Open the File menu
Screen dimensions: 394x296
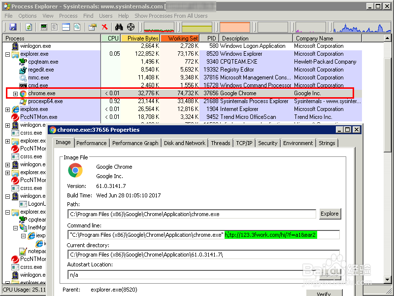tap(8, 16)
